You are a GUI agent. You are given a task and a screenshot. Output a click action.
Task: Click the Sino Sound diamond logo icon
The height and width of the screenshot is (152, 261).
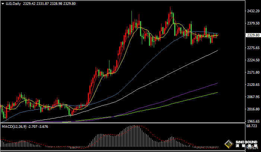229,144
